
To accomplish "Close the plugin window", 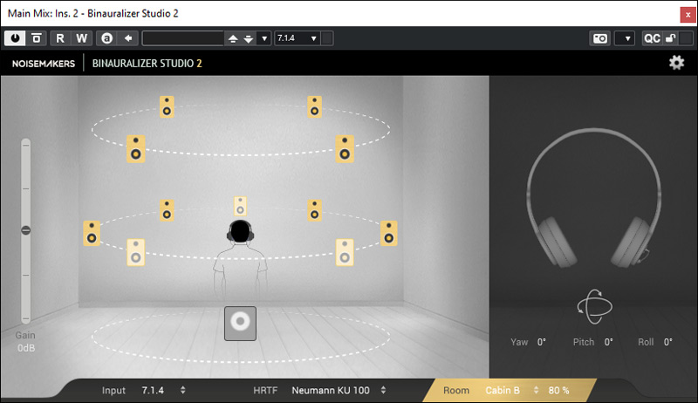I will point(688,15).
